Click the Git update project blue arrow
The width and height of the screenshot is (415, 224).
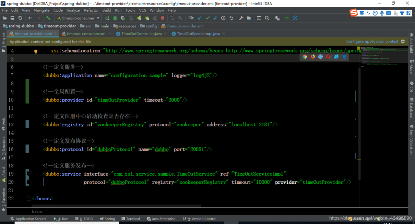tap(200, 18)
